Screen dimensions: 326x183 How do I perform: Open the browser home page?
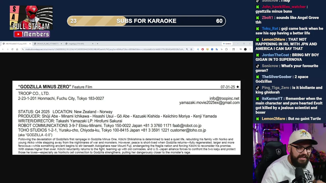[x=17, y=49]
